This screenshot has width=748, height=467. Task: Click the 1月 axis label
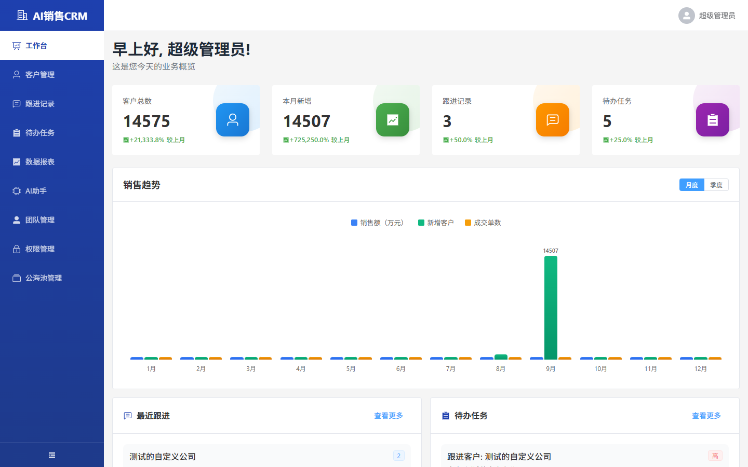tap(151, 369)
